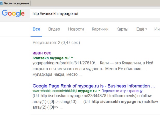The image size is (160, 118).
Task: Switch to the 'Видео' tab
Action: [x=54, y=29]
